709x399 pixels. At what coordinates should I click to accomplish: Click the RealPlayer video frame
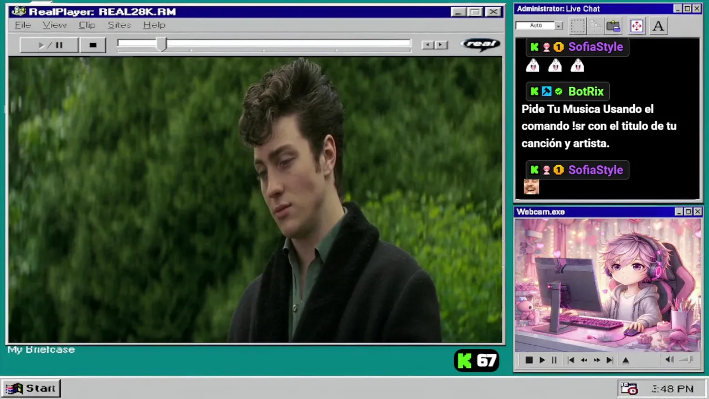[255, 199]
